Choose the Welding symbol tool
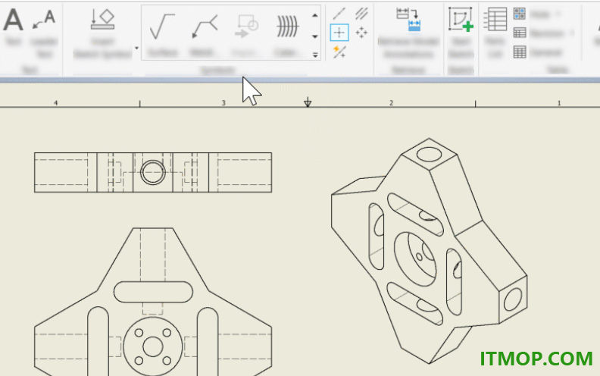Viewport: 600px width, 376px height. tap(205, 33)
